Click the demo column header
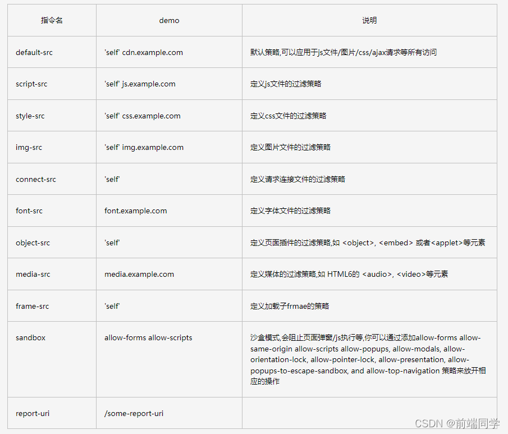 (169, 20)
